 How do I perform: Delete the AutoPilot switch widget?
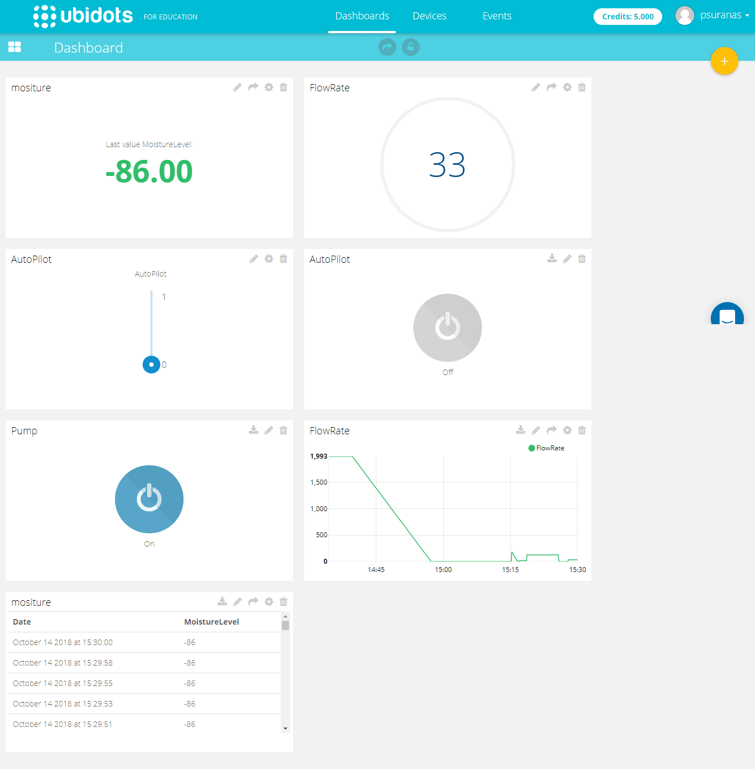pyautogui.click(x=582, y=259)
